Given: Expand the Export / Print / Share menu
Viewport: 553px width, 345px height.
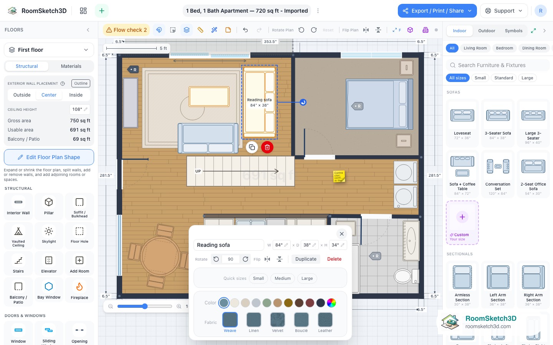Looking at the screenshot, I should pos(437,11).
